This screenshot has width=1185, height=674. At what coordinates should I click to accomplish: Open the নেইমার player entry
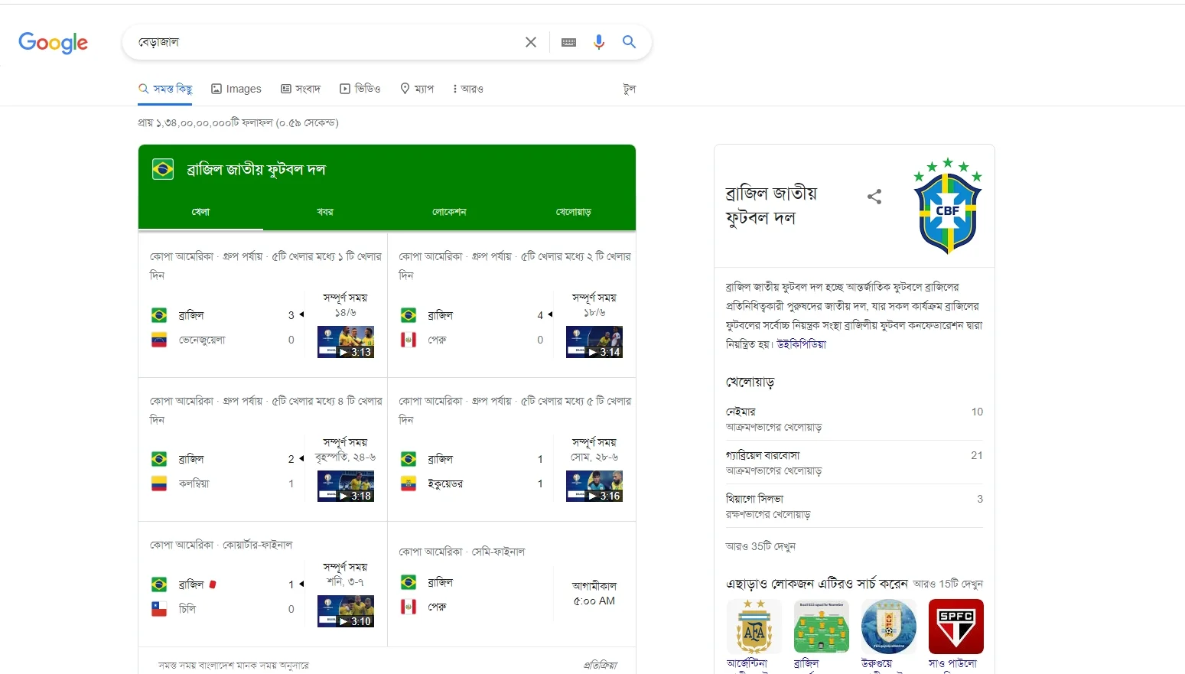pyautogui.click(x=854, y=418)
